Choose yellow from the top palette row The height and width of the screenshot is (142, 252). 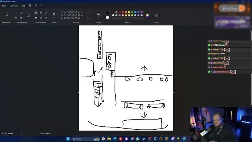(x=129, y=12)
